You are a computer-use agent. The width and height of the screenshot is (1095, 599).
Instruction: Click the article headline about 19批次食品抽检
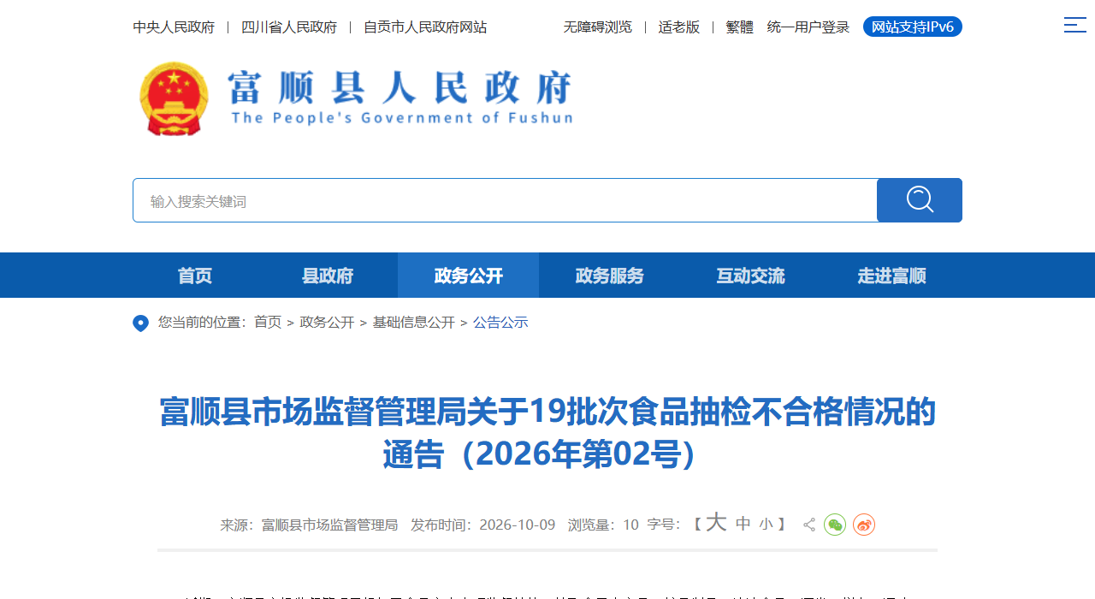pos(547,433)
